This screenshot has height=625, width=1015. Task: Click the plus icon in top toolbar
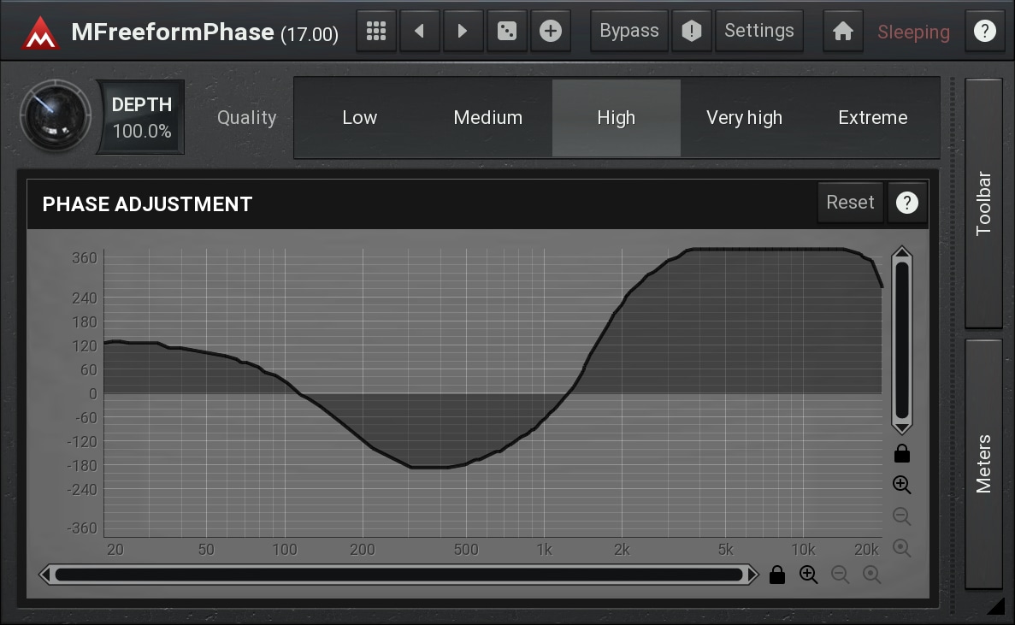click(551, 32)
